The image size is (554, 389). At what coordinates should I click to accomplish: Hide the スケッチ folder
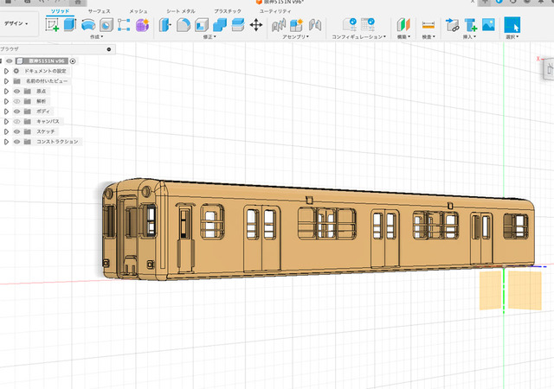pyautogui.click(x=16, y=131)
